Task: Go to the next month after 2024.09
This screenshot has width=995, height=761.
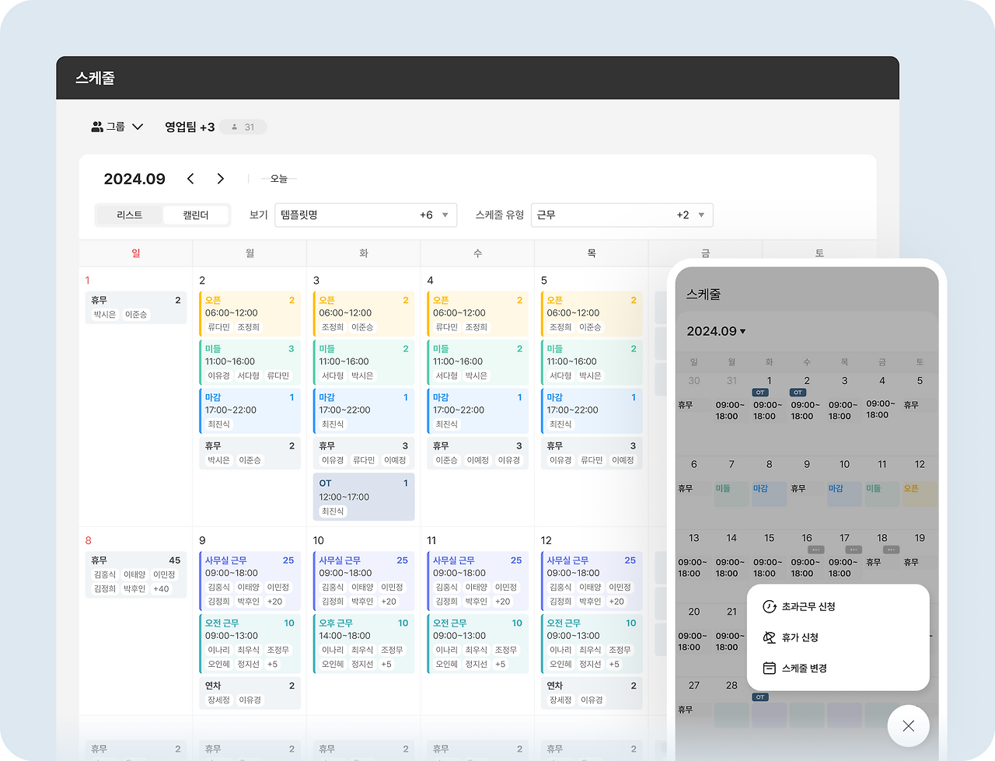Action: pyautogui.click(x=221, y=179)
